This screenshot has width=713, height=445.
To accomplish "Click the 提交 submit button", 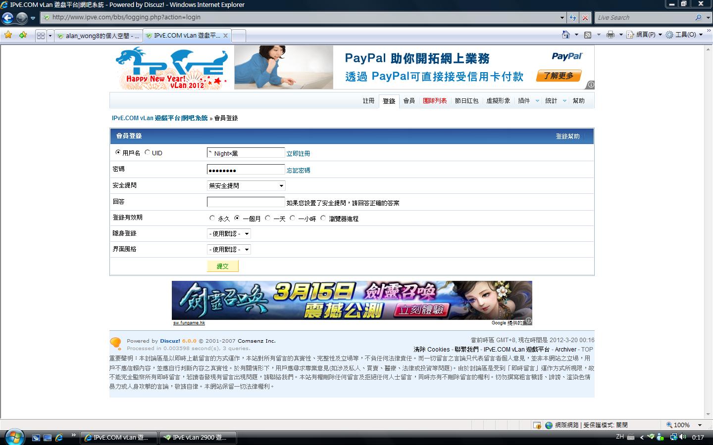I will (222, 266).
